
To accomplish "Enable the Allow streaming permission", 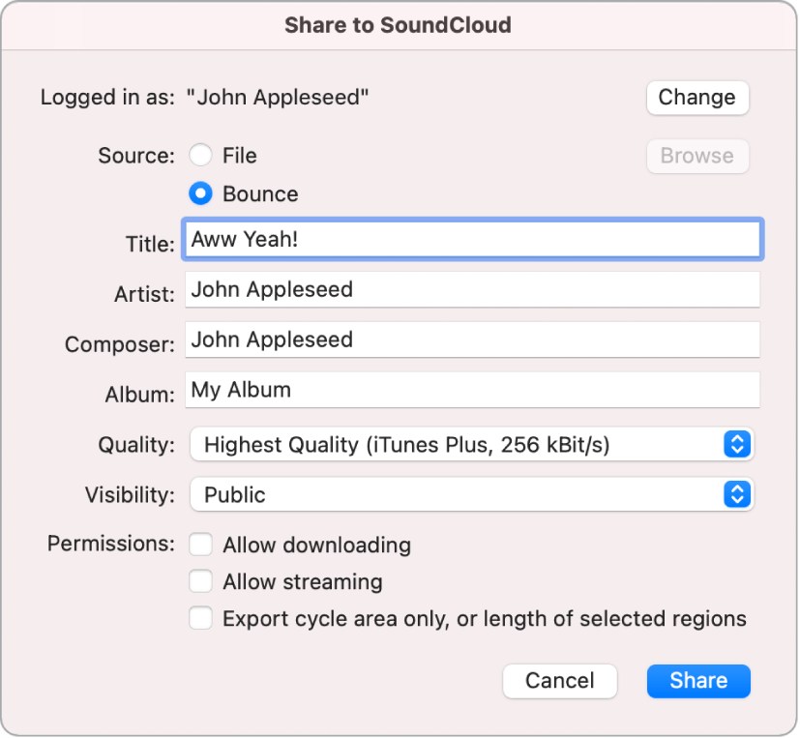I will tap(200, 581).
